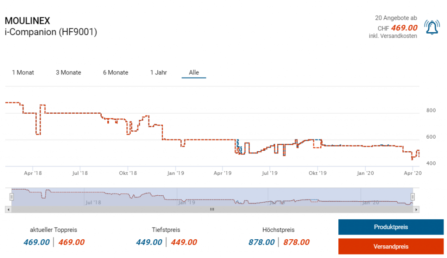This screenshot has width=447, height=258.
Task: Click the price alert bell icon
Action: (x=432, y=27)
